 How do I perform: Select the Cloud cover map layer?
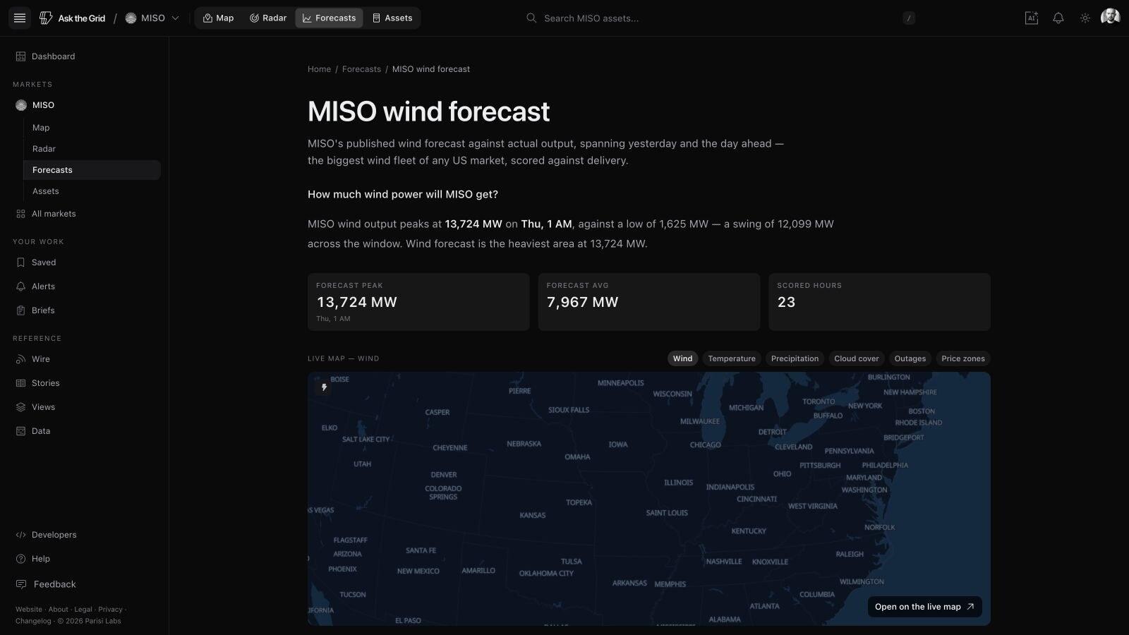857,358
